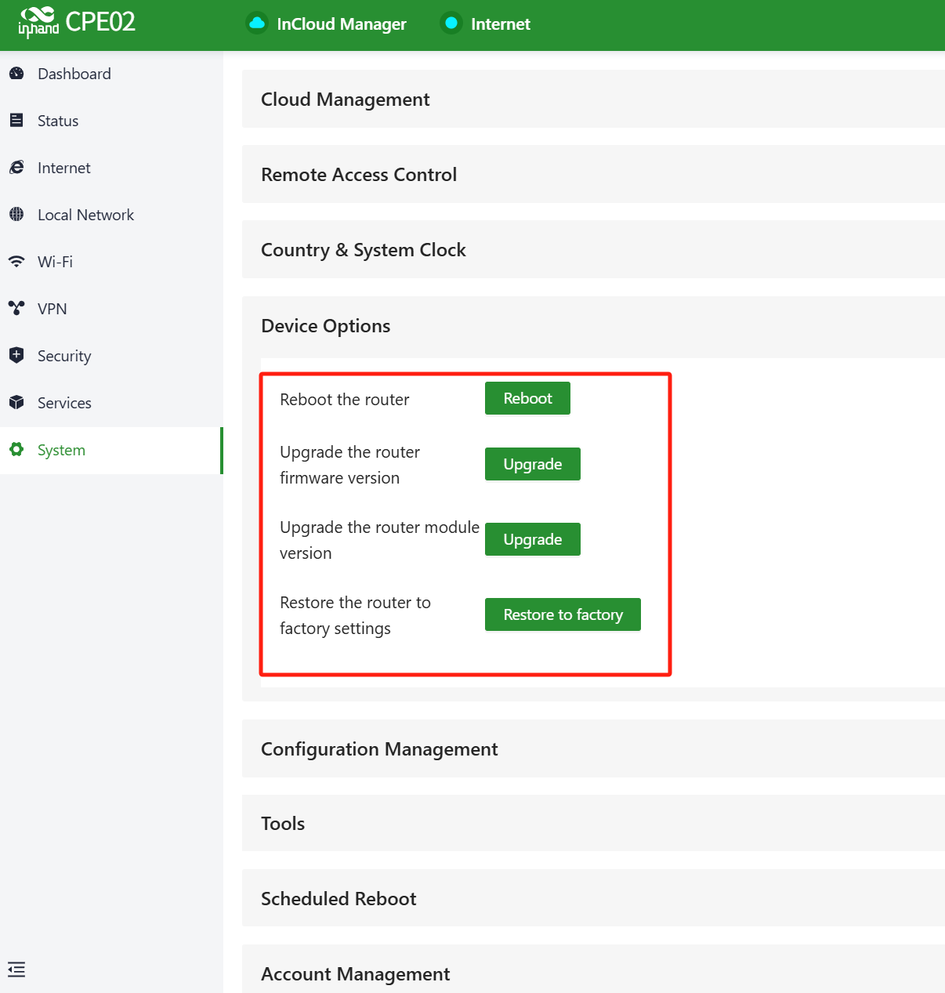The width and height of the screenshot is (945, 993).
Task: Open the Scheduled Reboot section
Action: point(339,899)
